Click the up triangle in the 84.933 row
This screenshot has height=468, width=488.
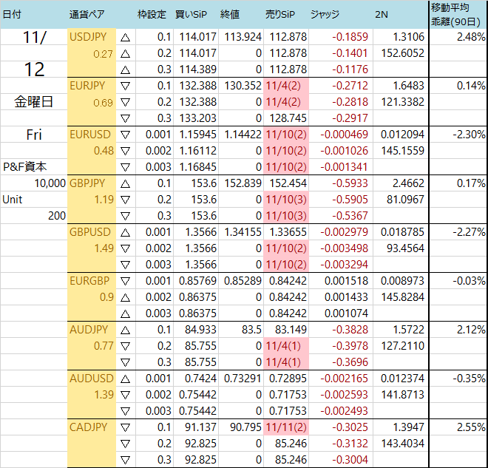coord(125,330)
